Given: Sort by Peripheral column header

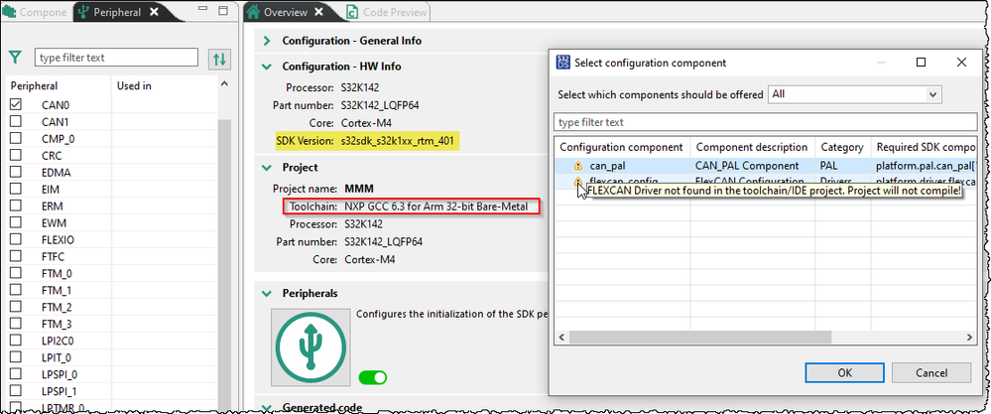Looking at the screenshot, I should click(59, 86).
